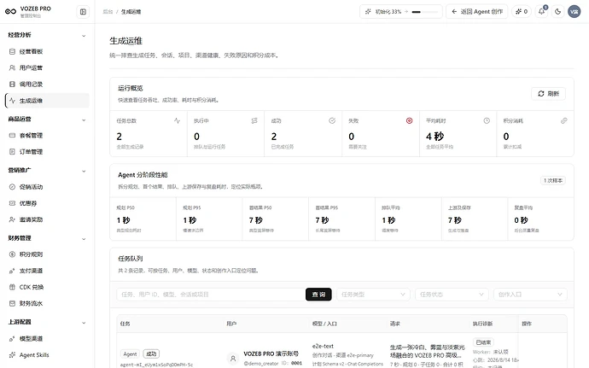Click the 优惠券 coupon icon
The height and width of the screenshot is (368, 589).
[12, 203]
